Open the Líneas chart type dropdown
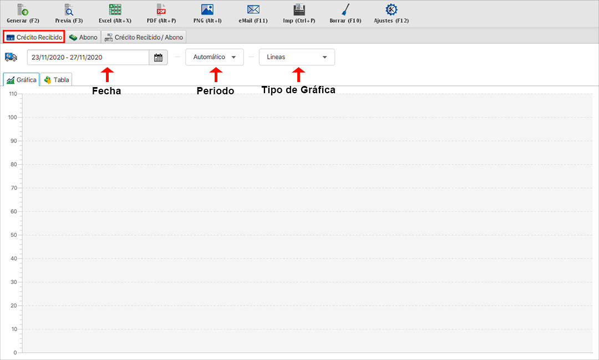The image size is (599, 360). 297,57
